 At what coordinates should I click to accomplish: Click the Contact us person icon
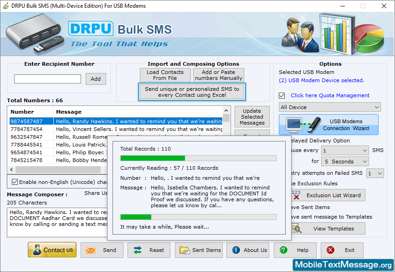point(37,250)
